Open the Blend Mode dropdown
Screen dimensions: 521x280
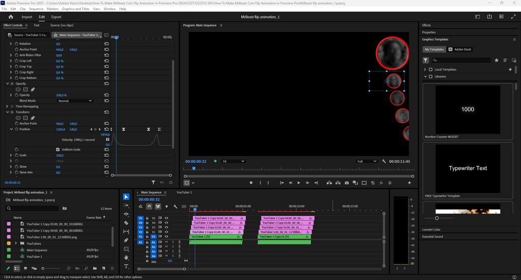[75, 101]
